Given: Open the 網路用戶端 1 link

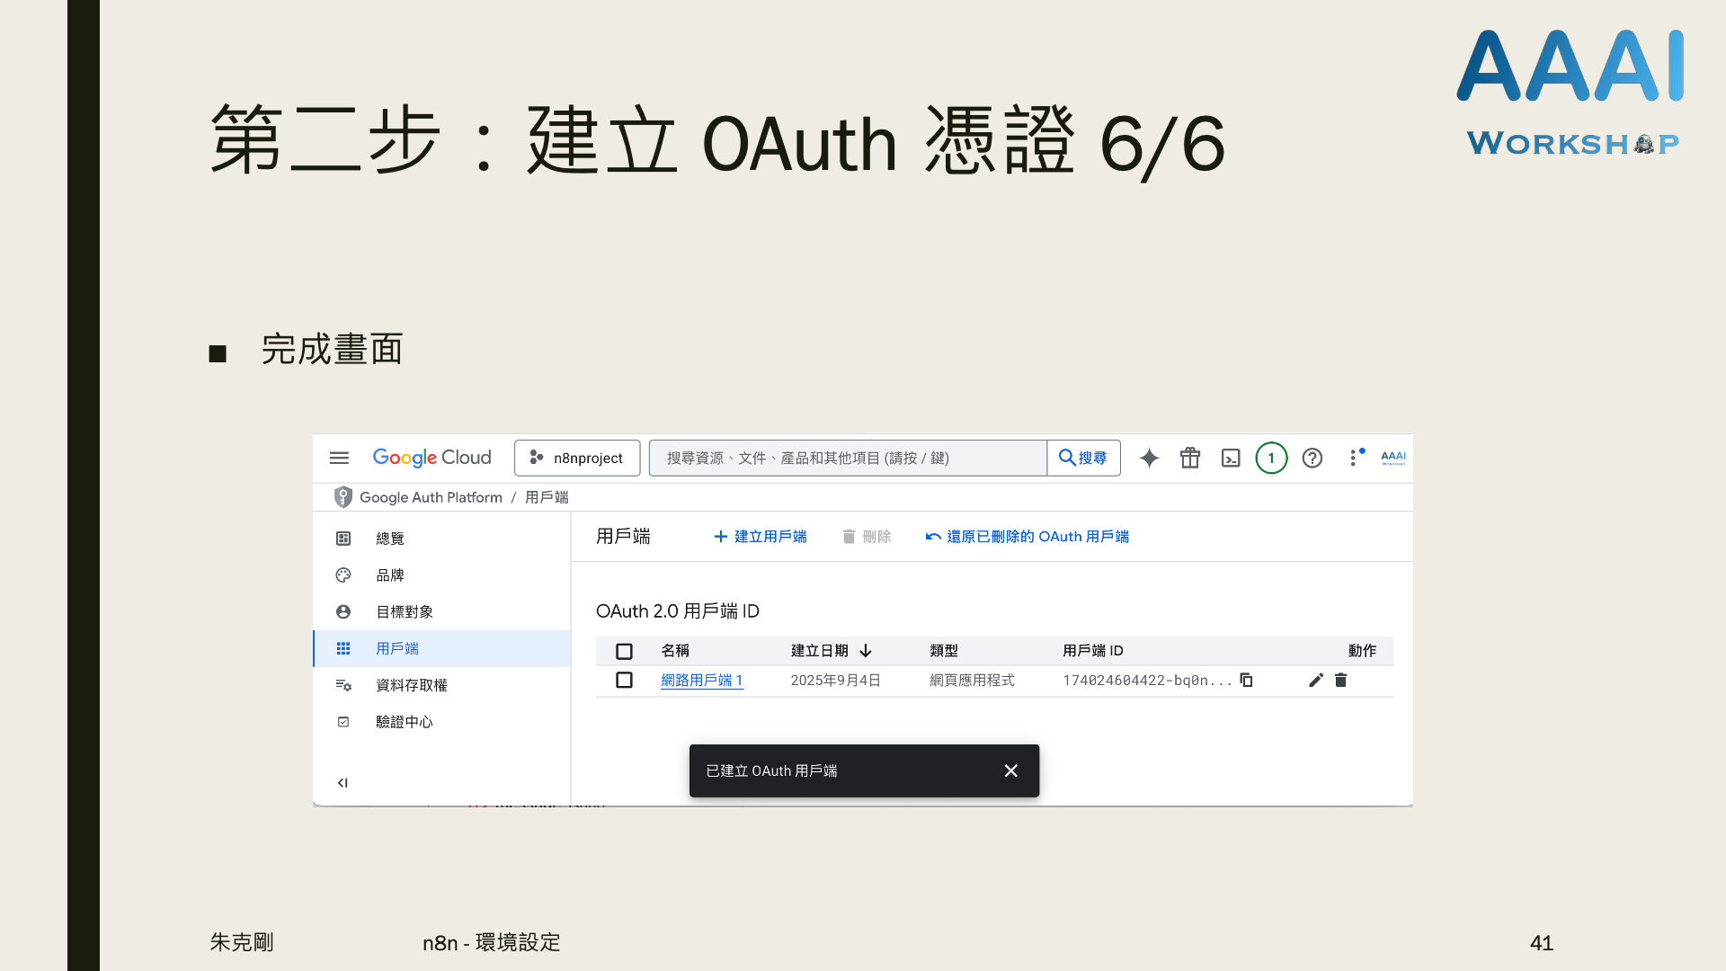Looking at the screenshot, I should pyautogui.click(x=701, y=680).
